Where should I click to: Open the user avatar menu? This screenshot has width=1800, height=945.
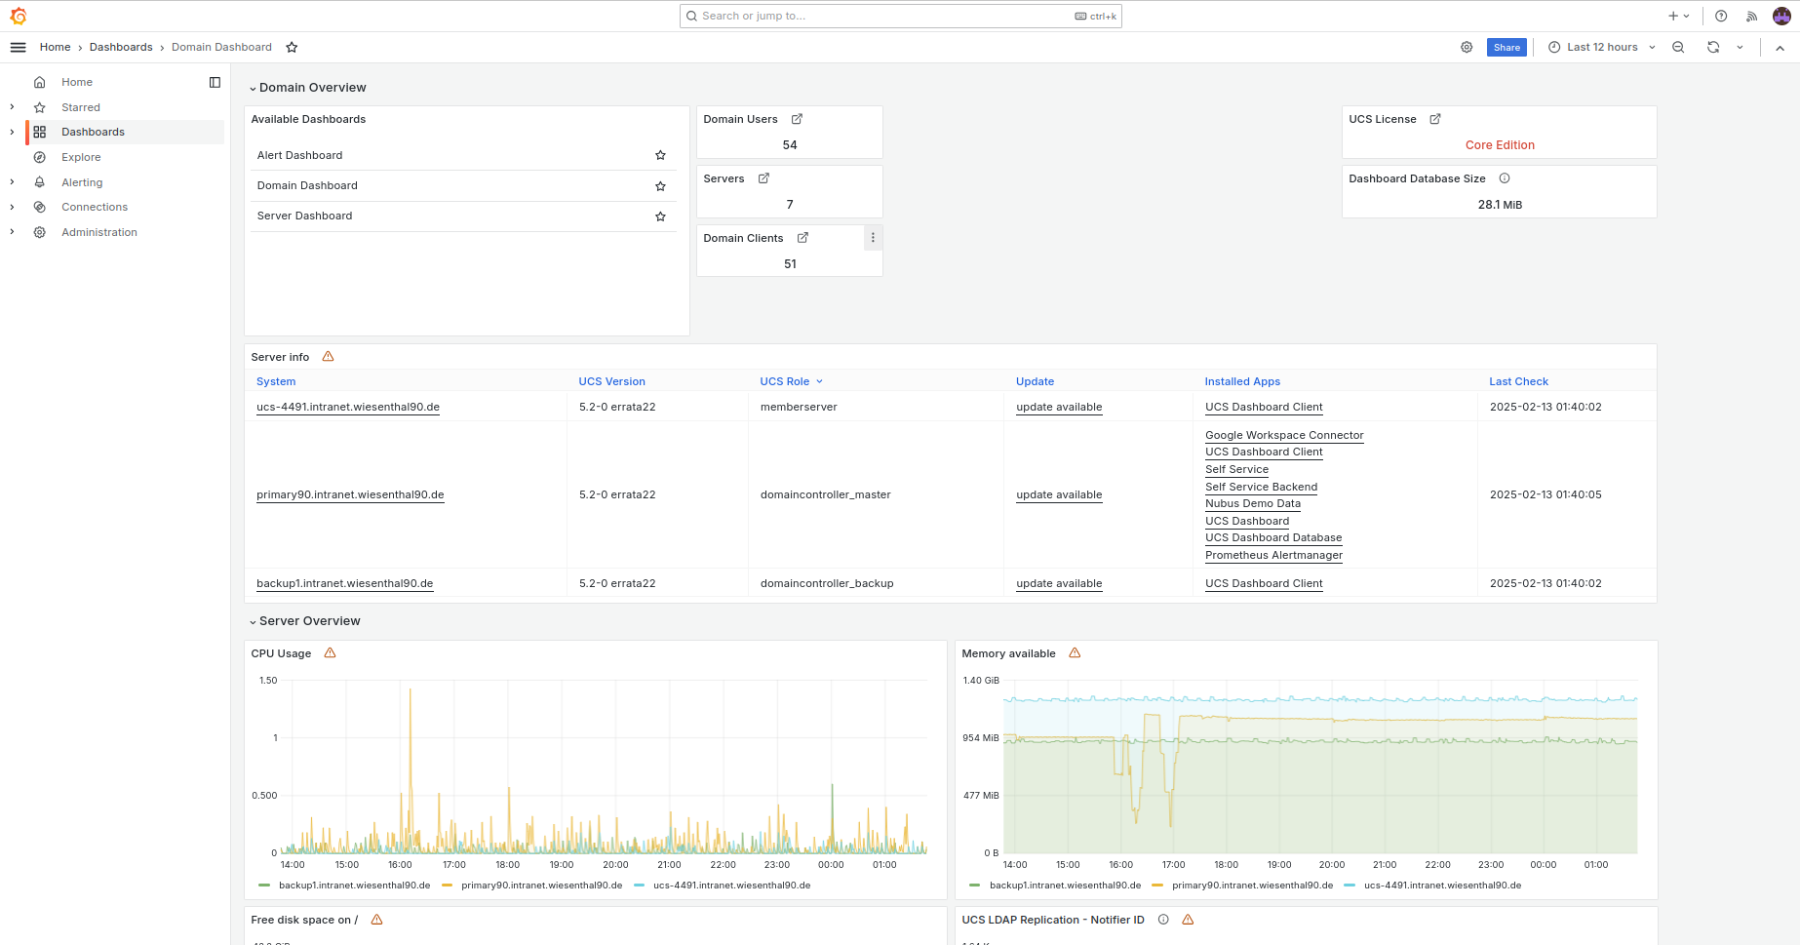click(1781, 16)
